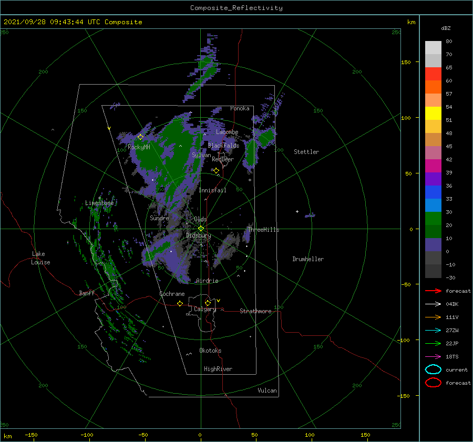
Task: Click the magenta 18TS arrow icon
Action: pyautogui.click(x=433, y=357)
